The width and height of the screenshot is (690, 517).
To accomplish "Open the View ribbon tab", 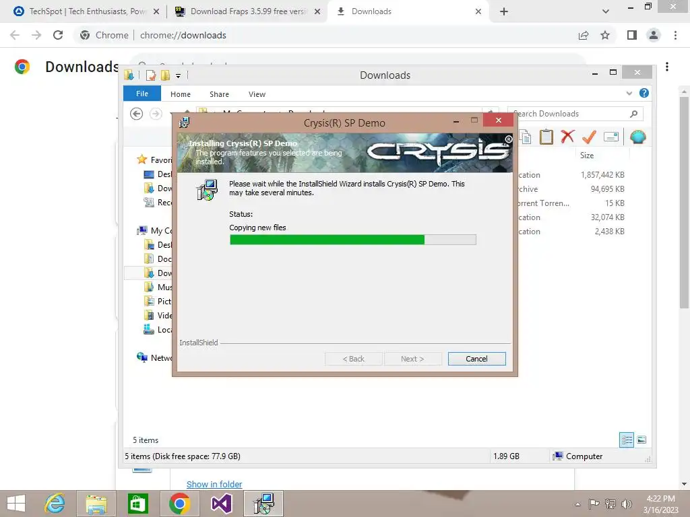I will point(257,94).
